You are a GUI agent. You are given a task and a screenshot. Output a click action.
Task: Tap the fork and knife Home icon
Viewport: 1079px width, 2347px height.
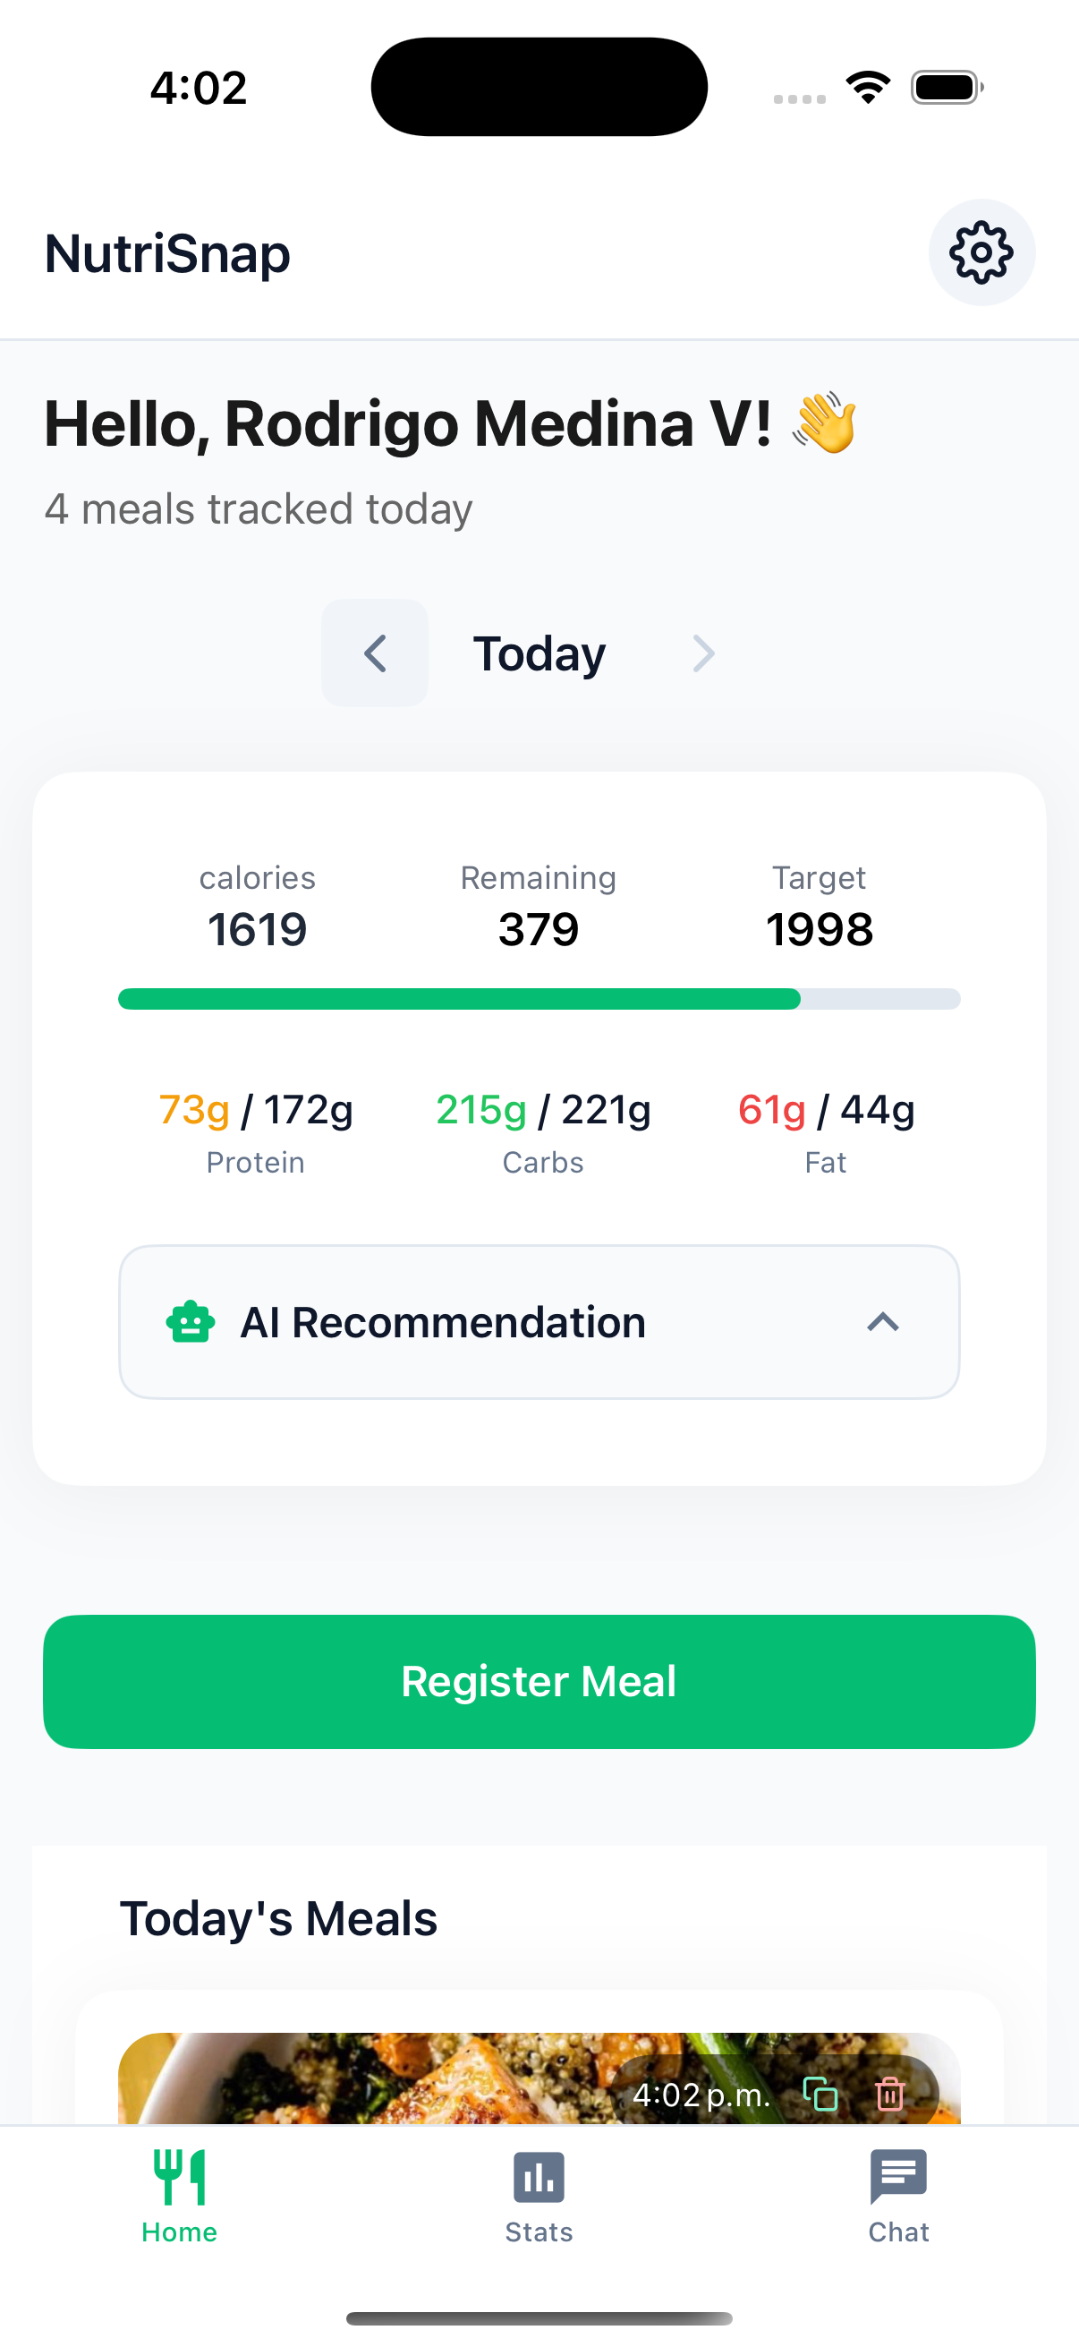click(179, 2177)
